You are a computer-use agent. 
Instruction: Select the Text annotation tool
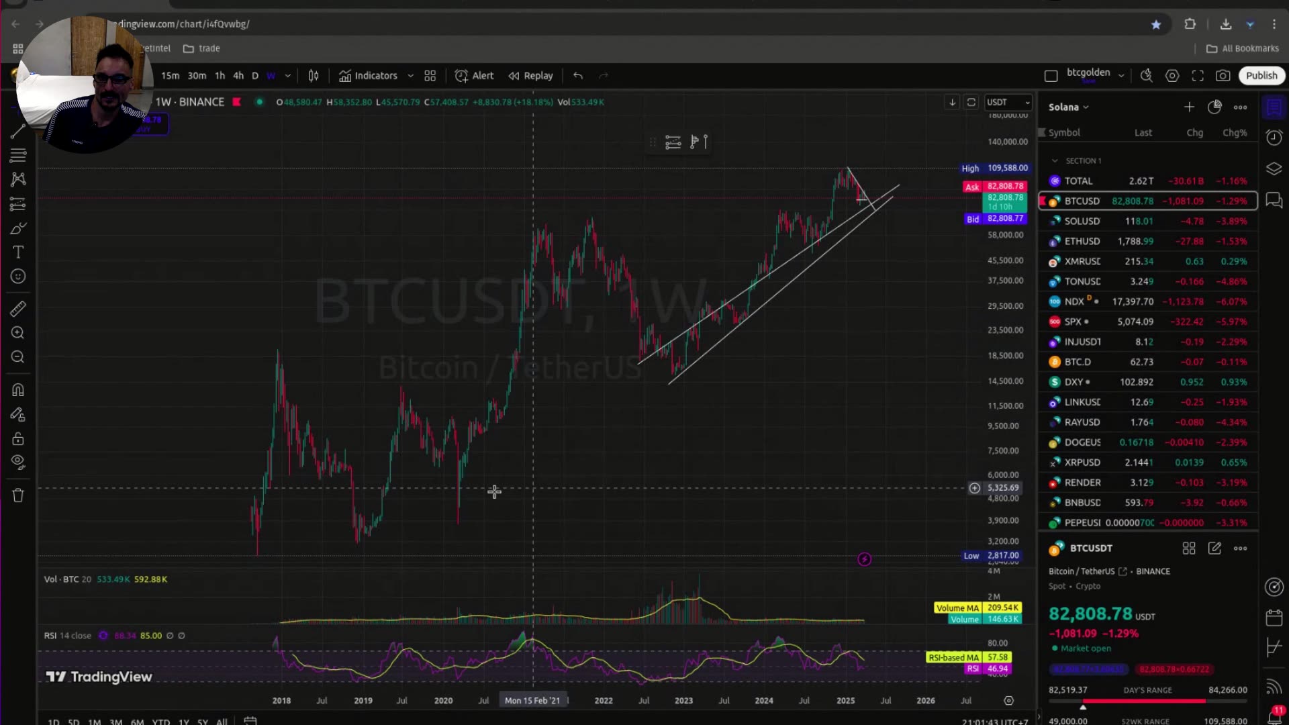point(17,252)
